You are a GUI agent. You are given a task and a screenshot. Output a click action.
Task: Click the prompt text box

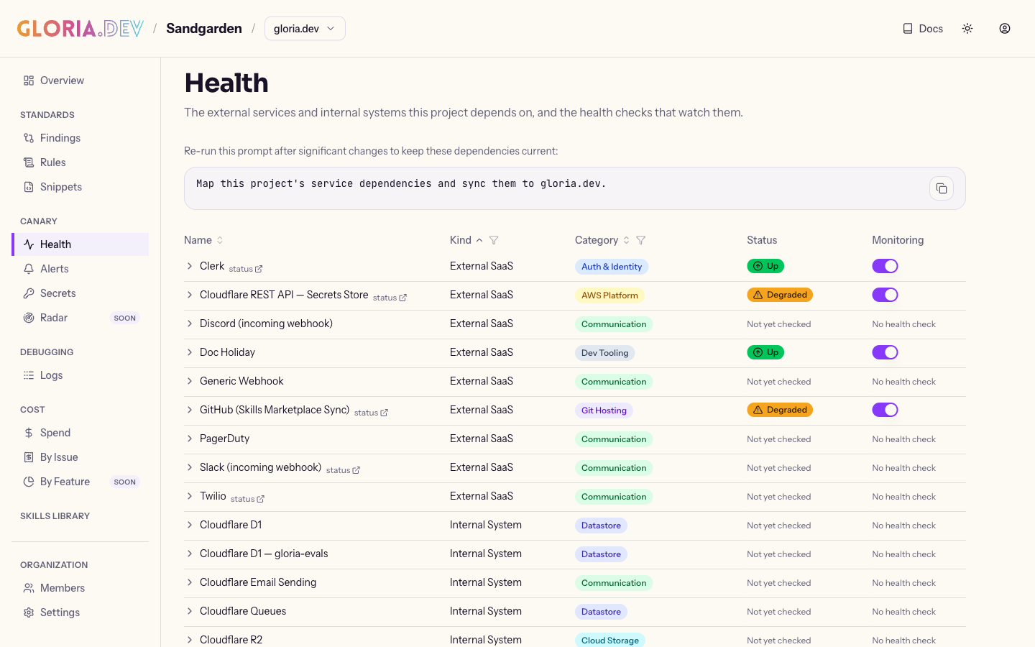tap(574, 188)
